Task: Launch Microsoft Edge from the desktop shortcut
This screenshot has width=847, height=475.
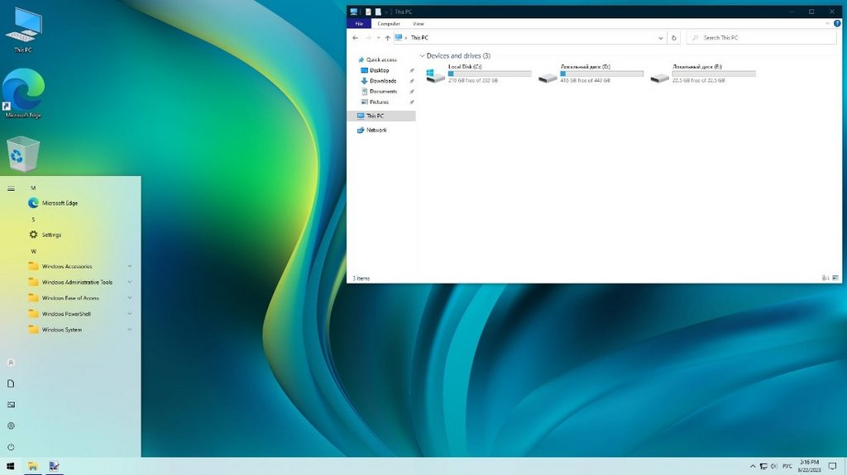Action: tap(23, 93)
